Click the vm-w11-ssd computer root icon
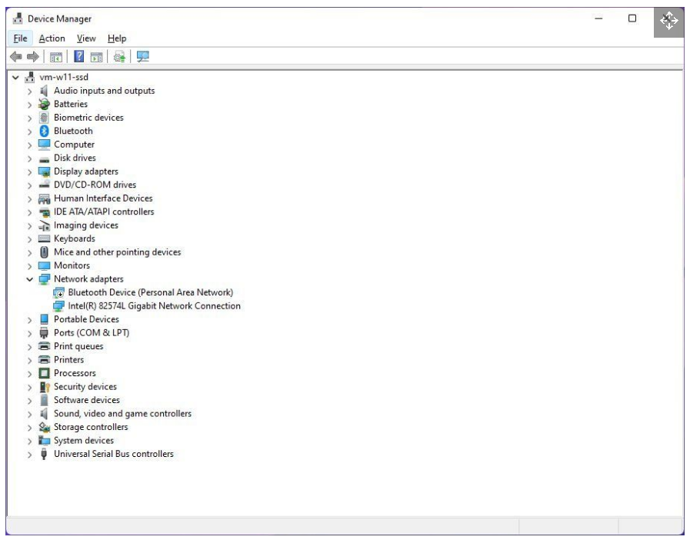The image size is (690, 540). (29, 78)
